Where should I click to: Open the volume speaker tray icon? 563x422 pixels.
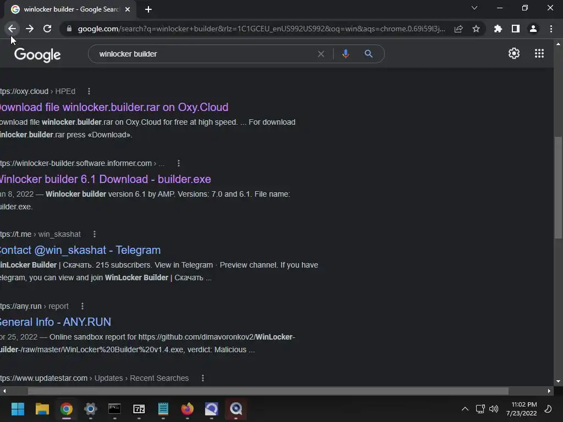click(x=494, y=409)
